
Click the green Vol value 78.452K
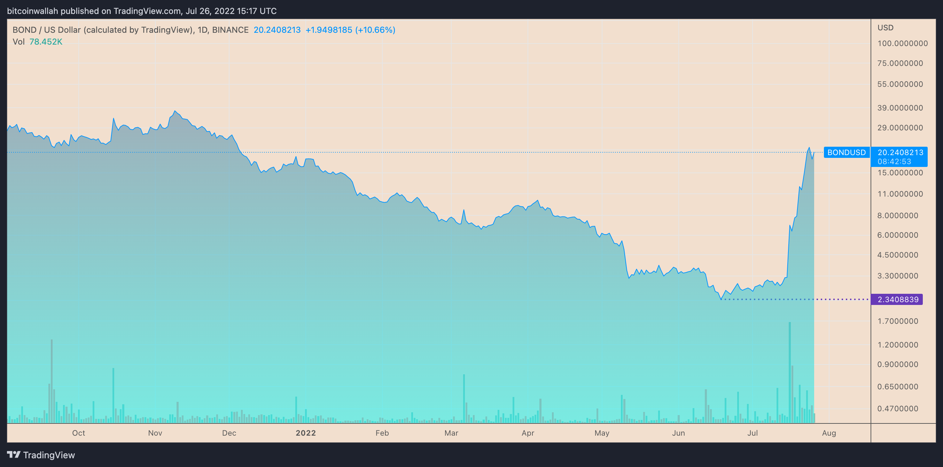[47, 42]
